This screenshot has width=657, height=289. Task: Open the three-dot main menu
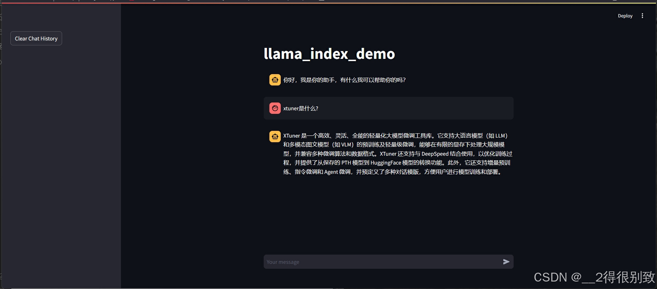click(642, 16)
